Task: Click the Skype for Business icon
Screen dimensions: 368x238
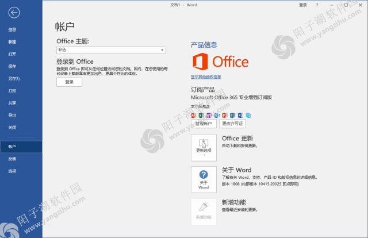Action: 248,115
